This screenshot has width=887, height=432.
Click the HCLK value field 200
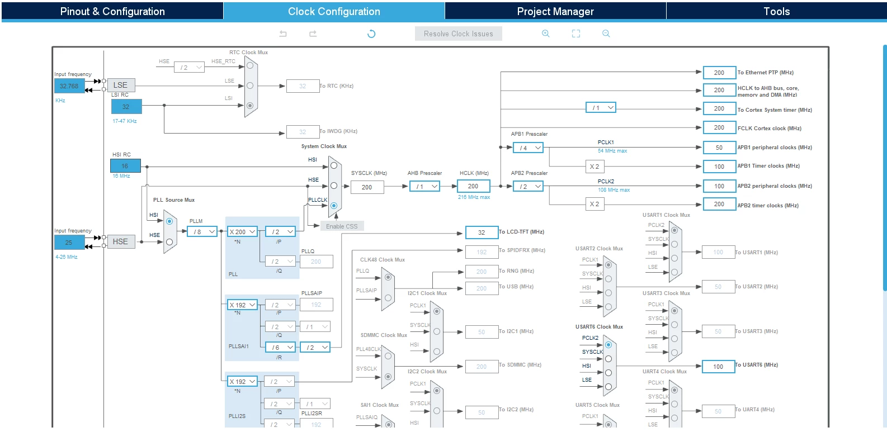point(474,186)
